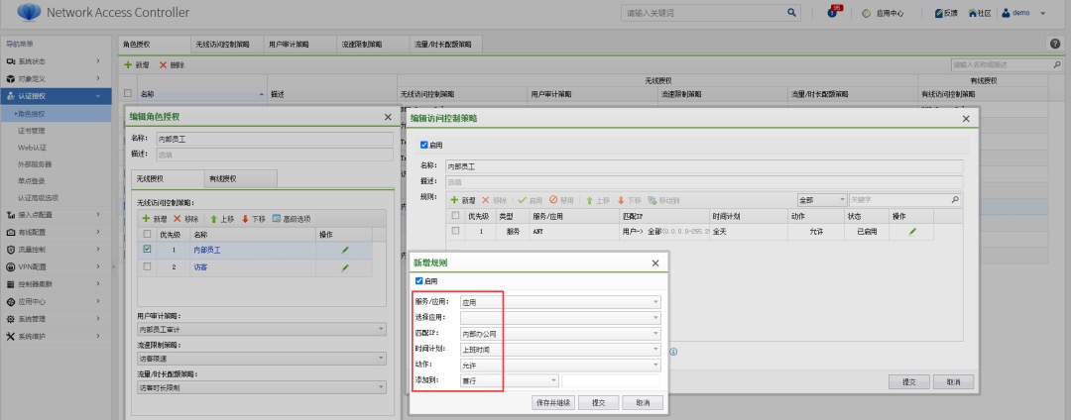Open the 时间计划 dropdown showing 上班时间
The image size is (1071, 420).
pyautogui.click(x=560, y=350)
